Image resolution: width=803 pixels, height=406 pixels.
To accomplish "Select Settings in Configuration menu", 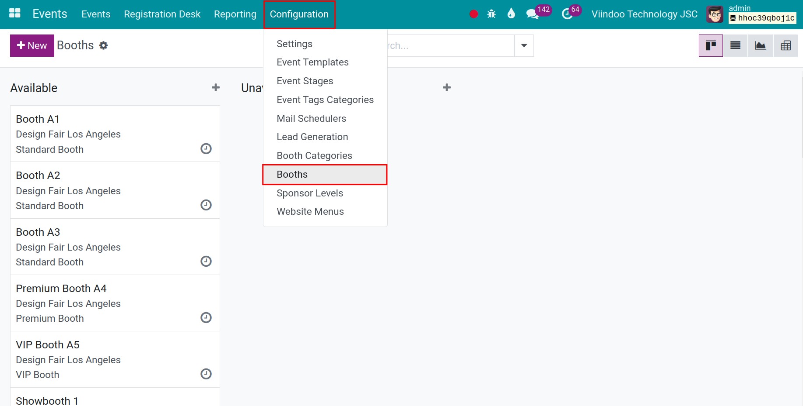I will point(325,44).
